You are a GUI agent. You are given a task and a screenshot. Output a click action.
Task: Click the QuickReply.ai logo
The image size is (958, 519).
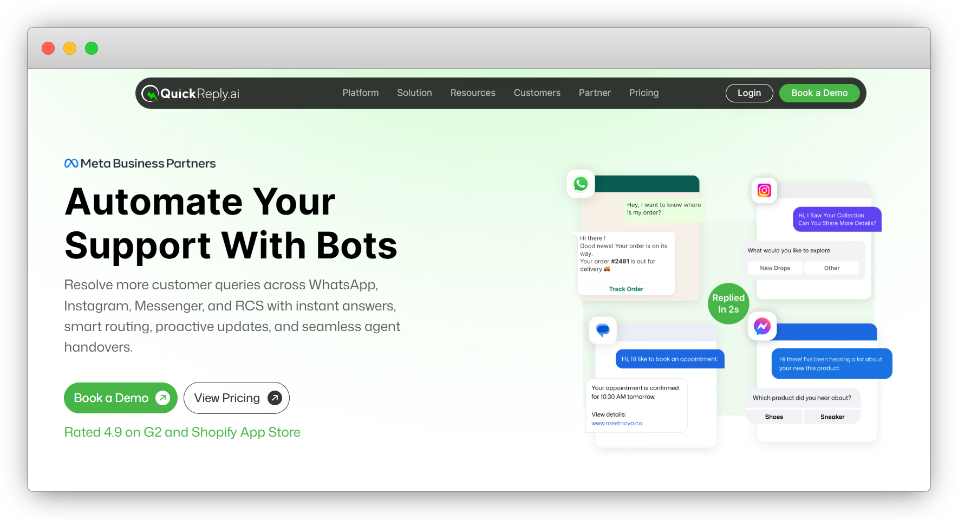(x=190, y=94)
